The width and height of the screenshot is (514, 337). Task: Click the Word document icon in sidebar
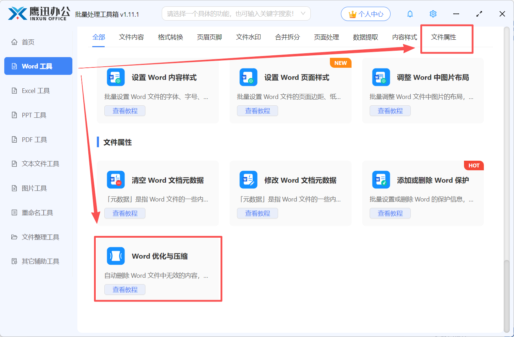pos(14,66)
